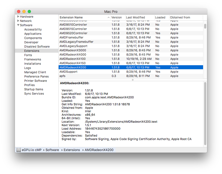Select Components in the sidebar
The height and width of the screenshot is (174, 222).
(x=33, y=38)
